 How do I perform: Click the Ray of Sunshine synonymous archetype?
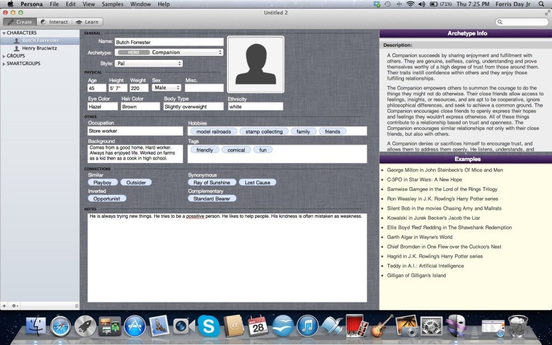(x=211, y=182)
